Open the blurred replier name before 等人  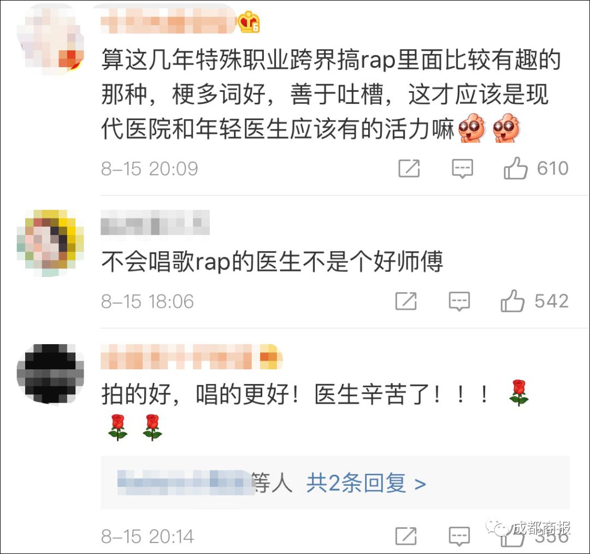[x=184, y=483]
